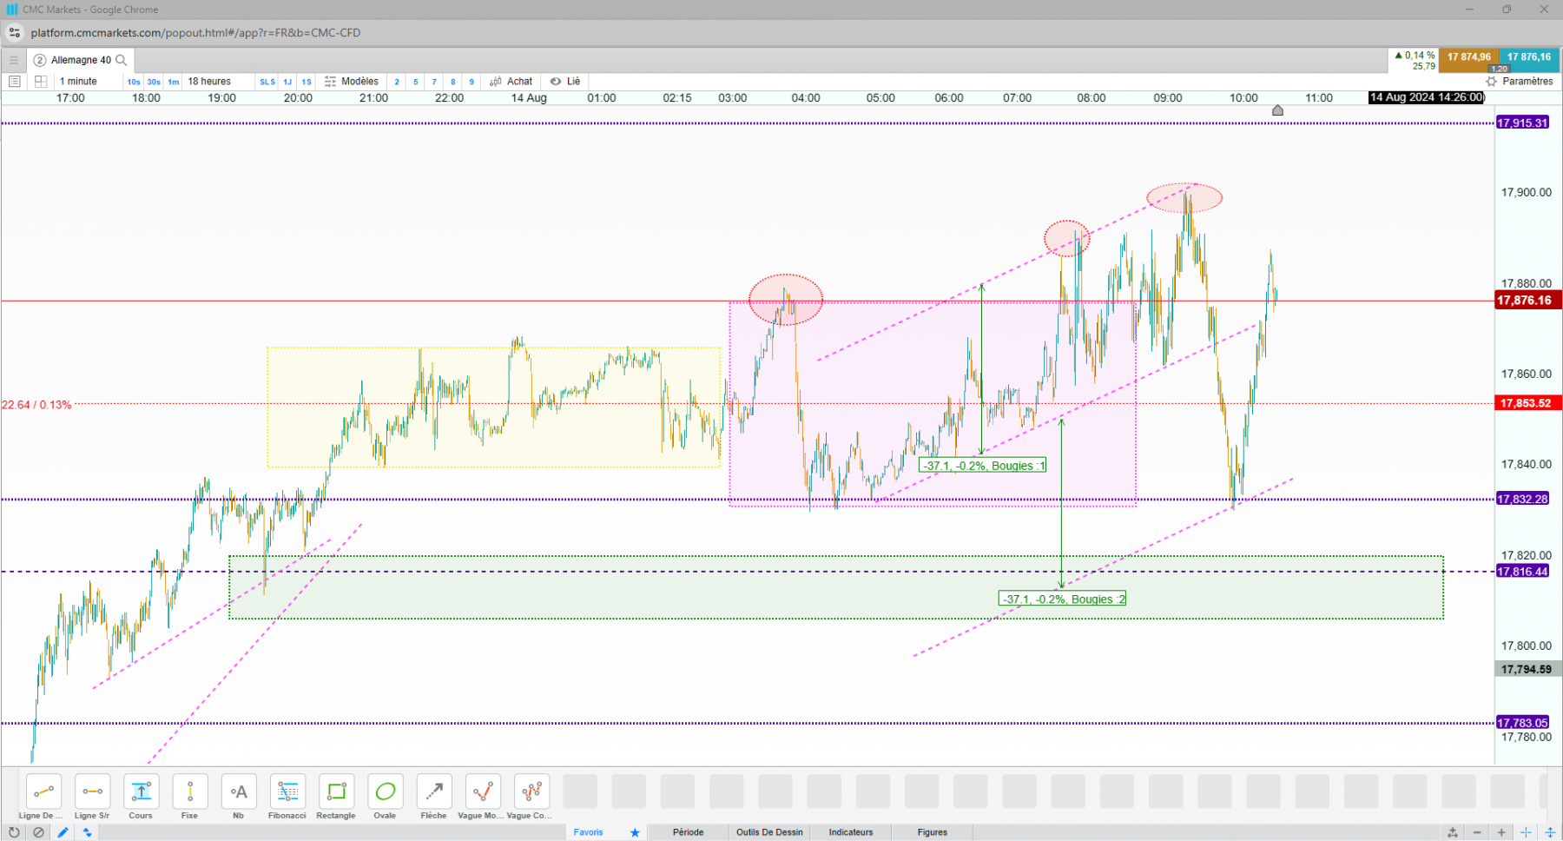Open the Figures tab
Image resolution: width=1563 pixels, height=841 pixels.
click(933, 832)
